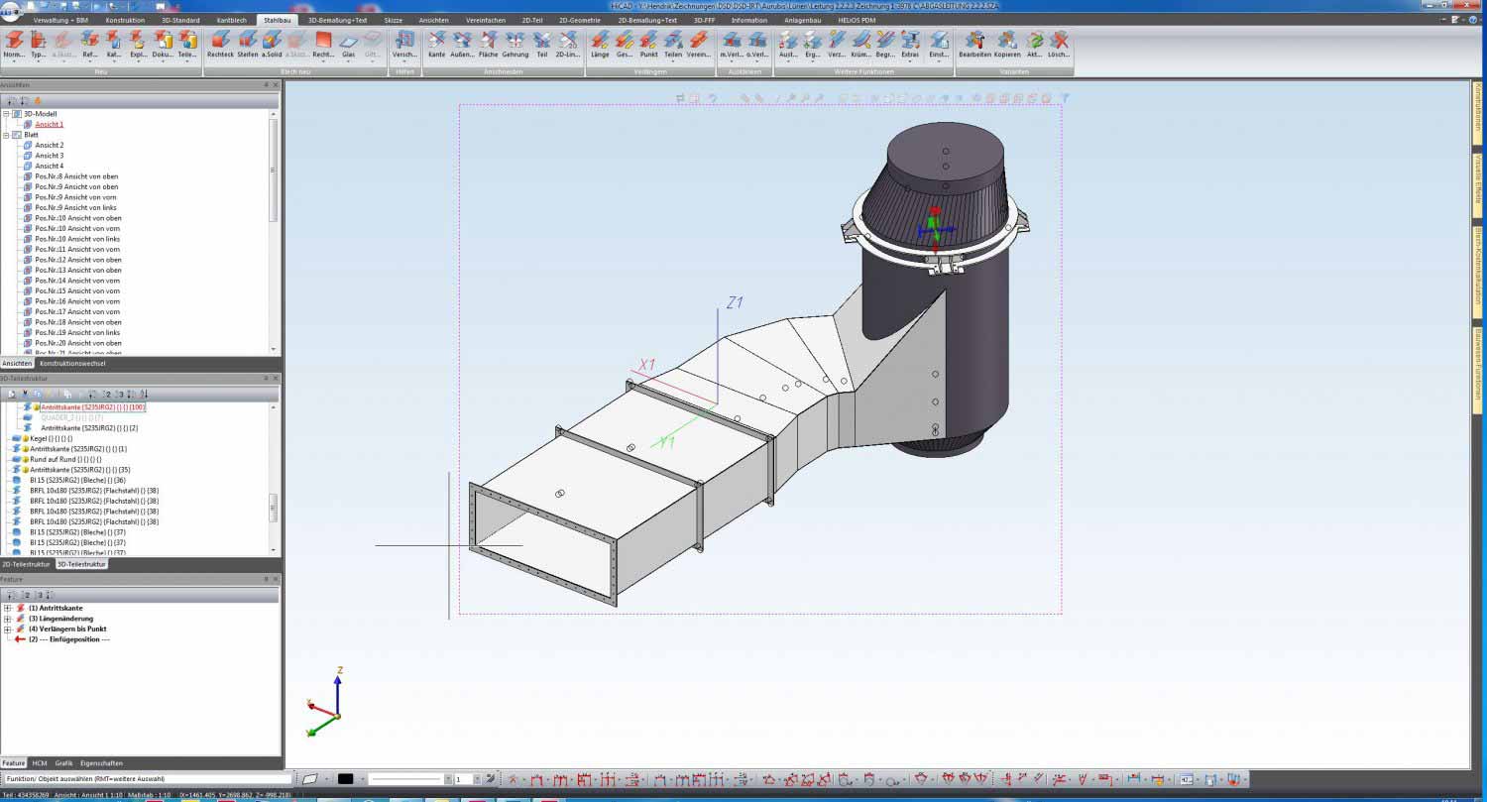Open the HELiOS PDM ribbon tab
The image size is (1487, 802).
856,20
